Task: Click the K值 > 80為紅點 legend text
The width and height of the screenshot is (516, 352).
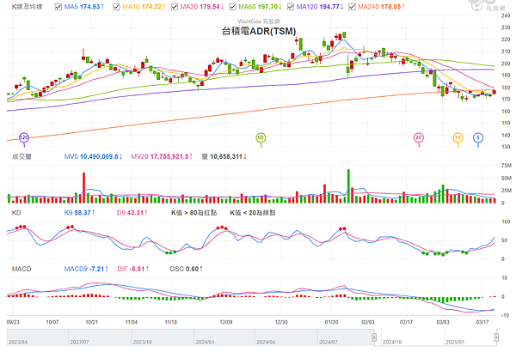Action: [x=193, y=213]
